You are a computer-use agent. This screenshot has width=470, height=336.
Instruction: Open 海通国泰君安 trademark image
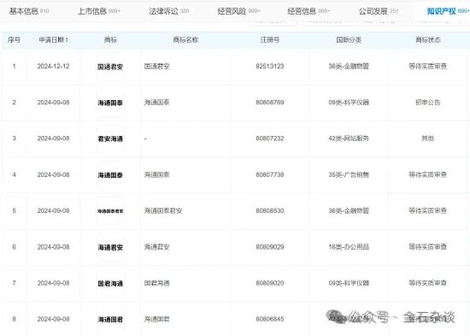(110, 211)
